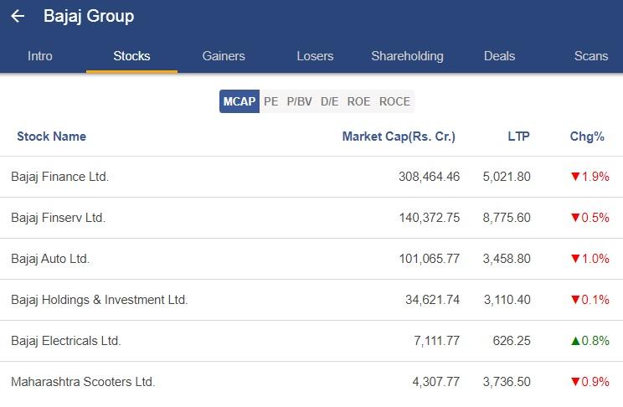Open the Intro tab
Image resolution: width=623 pixels, height=407 pixels.
[x=40, y=56]
